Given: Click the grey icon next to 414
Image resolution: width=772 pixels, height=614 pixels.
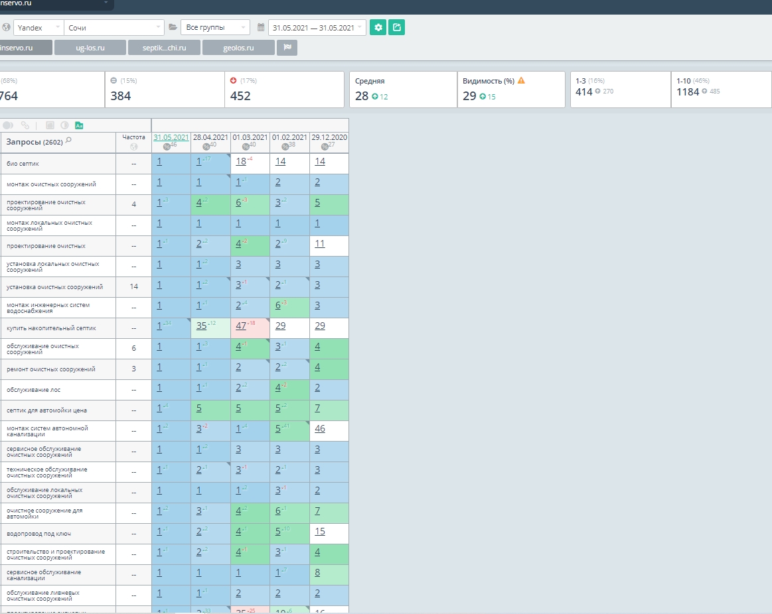Looking at the screenshot, I should pyautogui.click(x=597, y=92).
